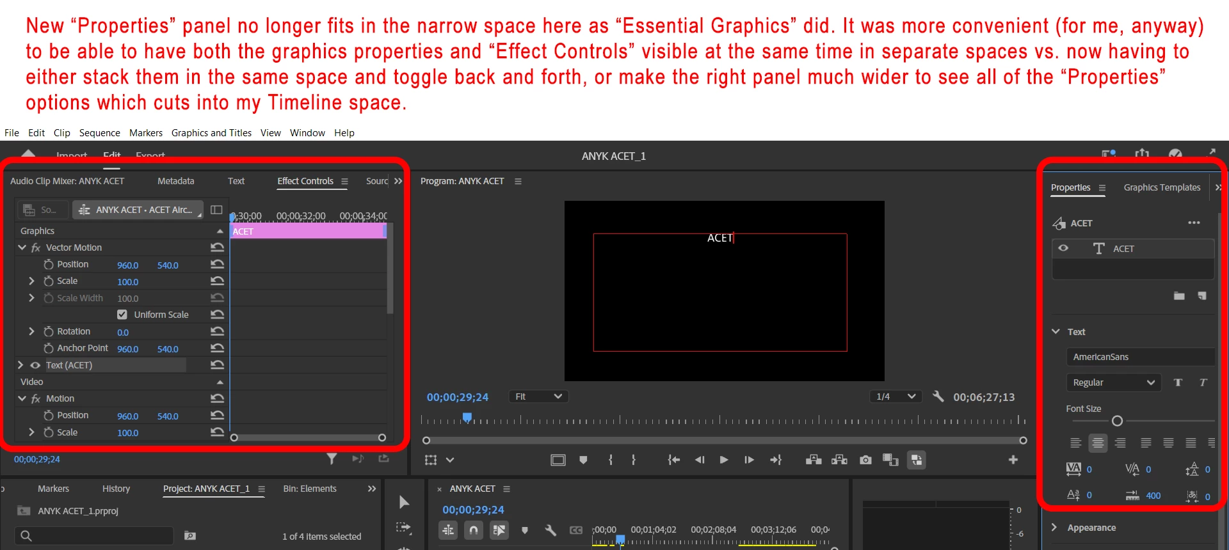The image size is (1229, 550).
Task: Click Mark Out bracket icon
Action: click(634, 460)
